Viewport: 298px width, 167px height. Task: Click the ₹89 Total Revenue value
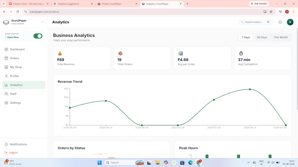[x=61, y=60]
